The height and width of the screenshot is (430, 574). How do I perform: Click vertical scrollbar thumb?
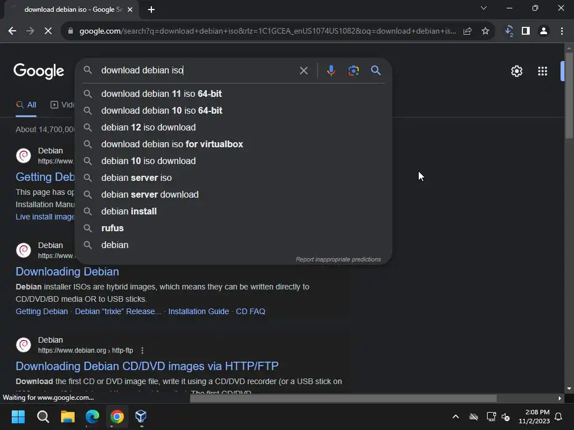[569, 95]
